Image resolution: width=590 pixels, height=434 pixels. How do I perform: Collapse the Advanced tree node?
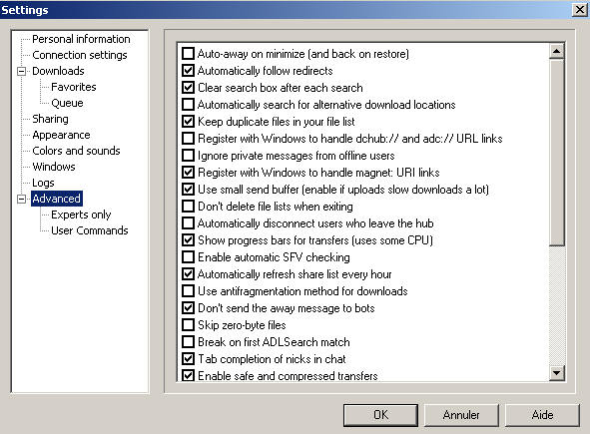[22, 199]
